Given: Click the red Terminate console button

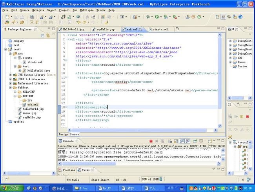Looking at the screenshot, I should coord(151,141).
